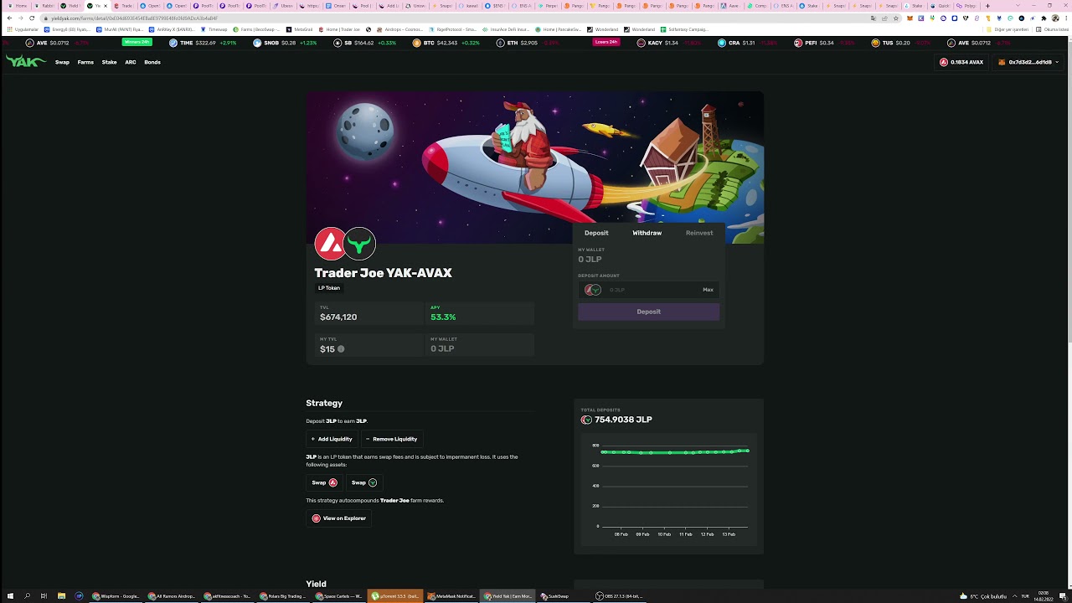Click the Swap button with AVAX icon
The image size is (1072, 603).
(324, 482)
